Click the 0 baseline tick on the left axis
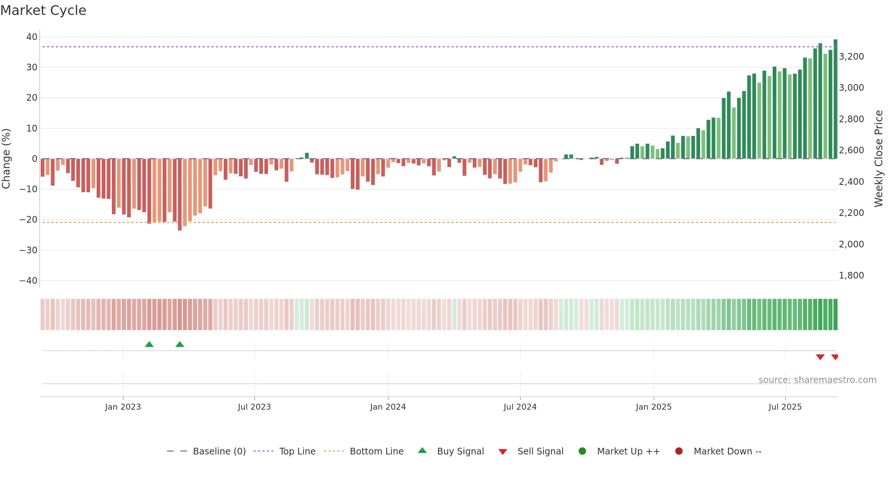 click(35, 159)
